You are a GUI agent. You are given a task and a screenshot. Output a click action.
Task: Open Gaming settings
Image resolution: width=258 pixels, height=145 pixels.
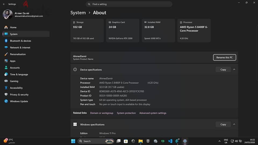tap(26, 81)
